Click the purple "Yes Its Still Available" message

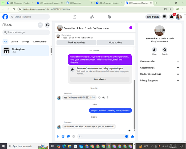tap(100, 60)
